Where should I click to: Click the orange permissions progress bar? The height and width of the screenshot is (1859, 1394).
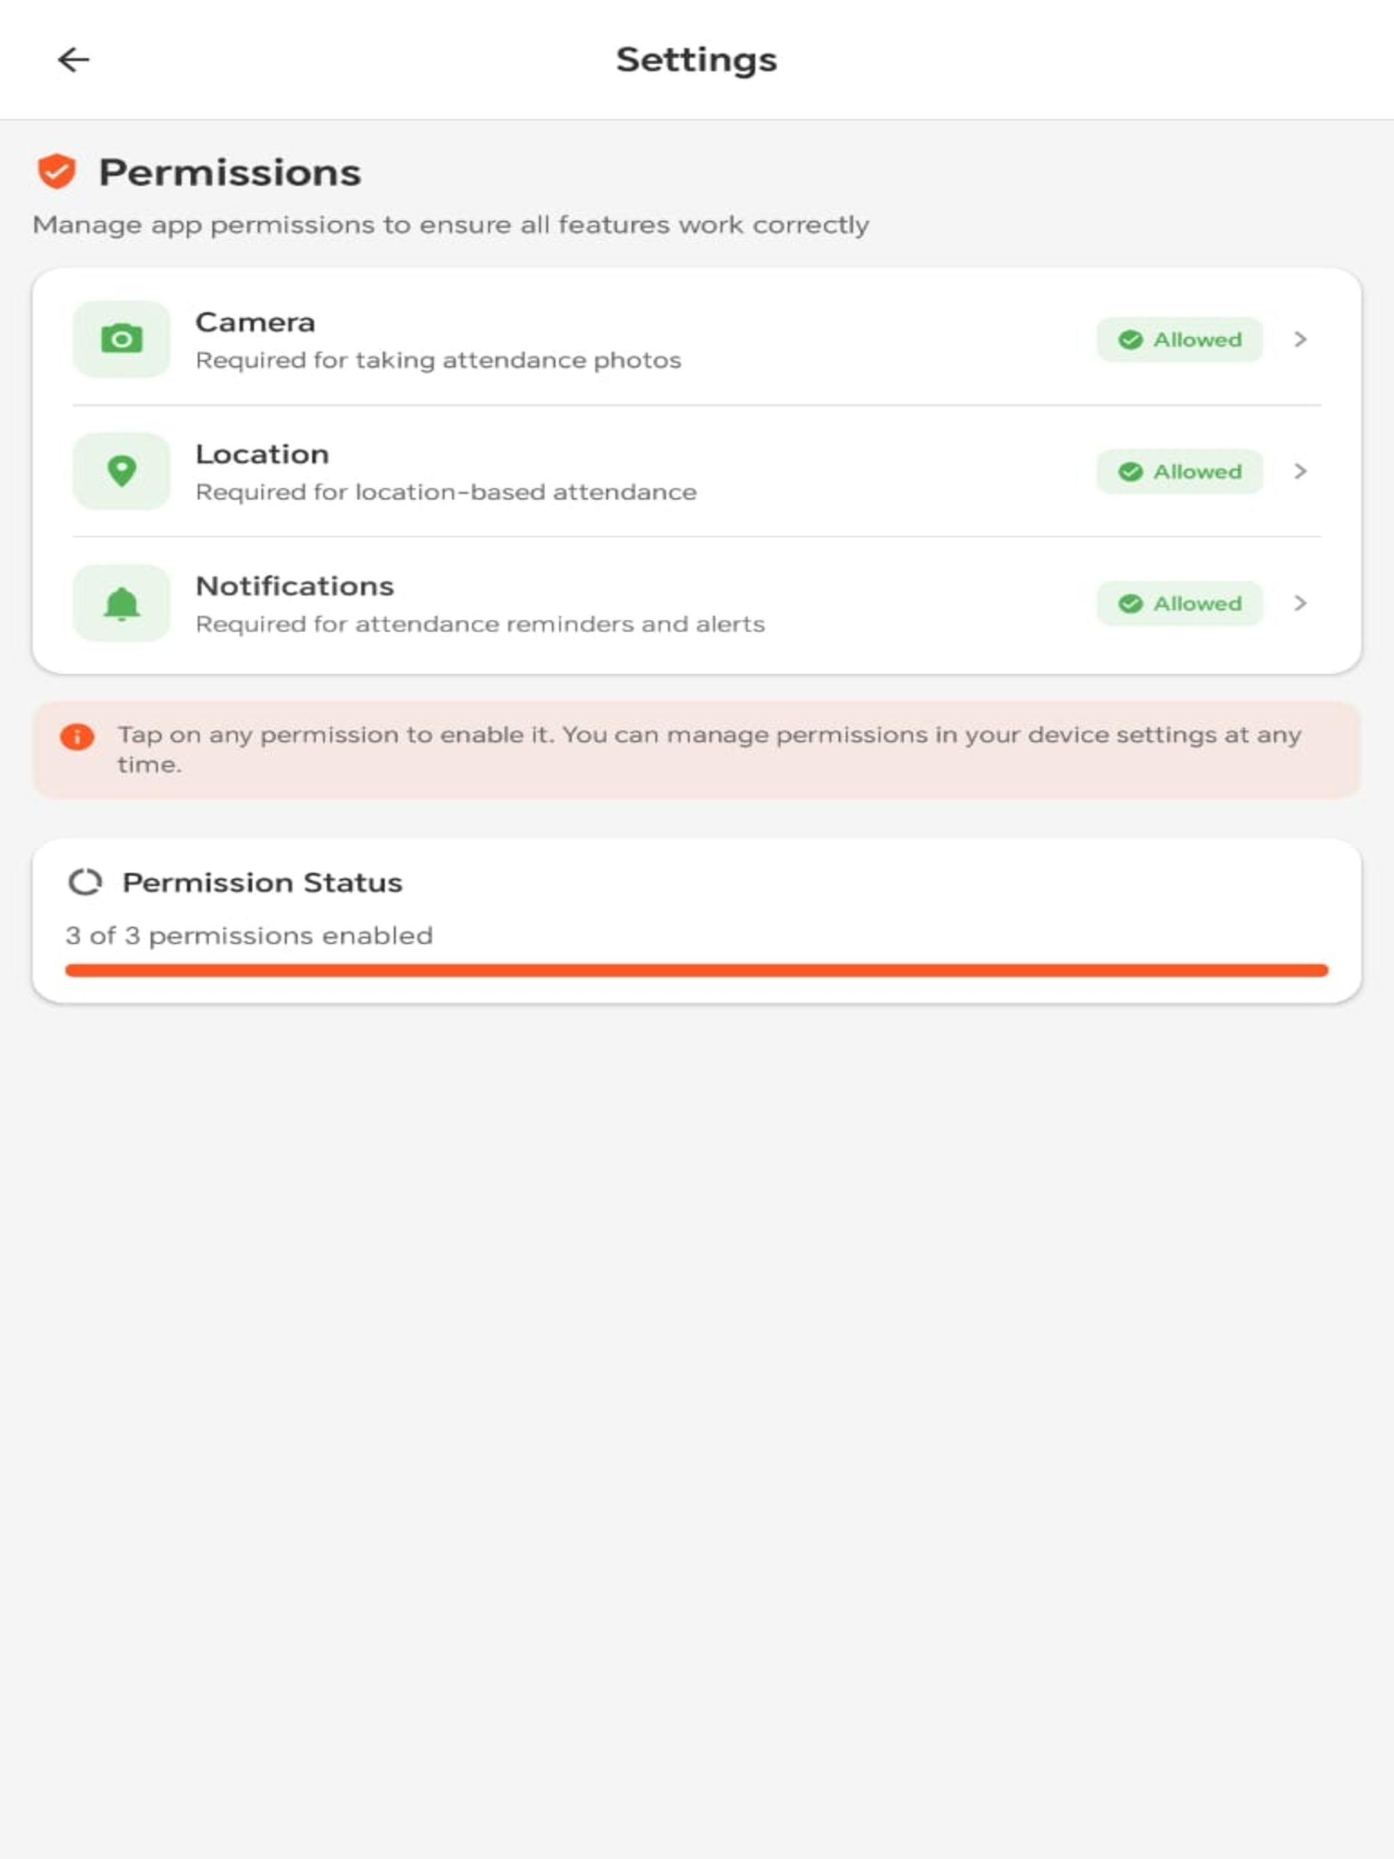697,971
